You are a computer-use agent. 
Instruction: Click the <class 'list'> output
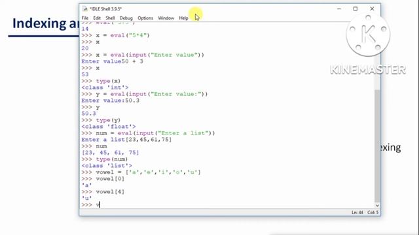(x=107, y=166)
